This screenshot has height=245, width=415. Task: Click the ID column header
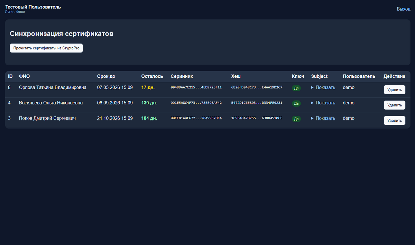(x=10, y=76)
